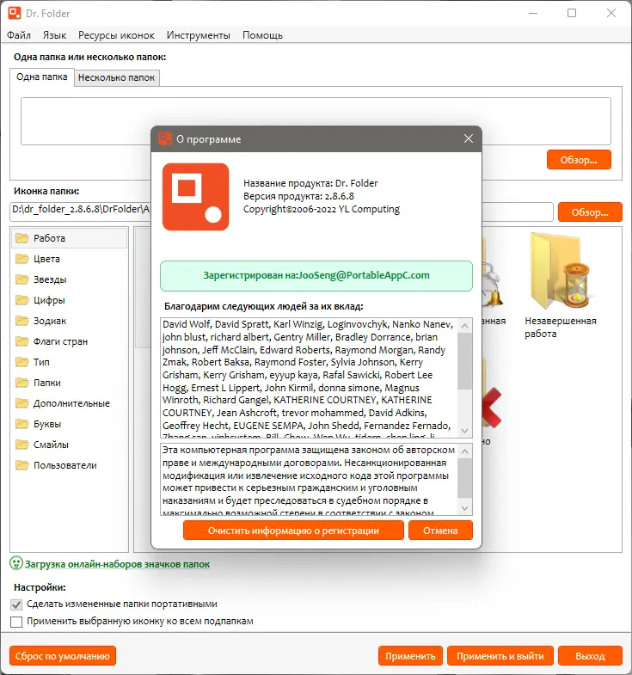
Task: Click the down arrow of the contributors list scrollbar
Action: point(464,431)
